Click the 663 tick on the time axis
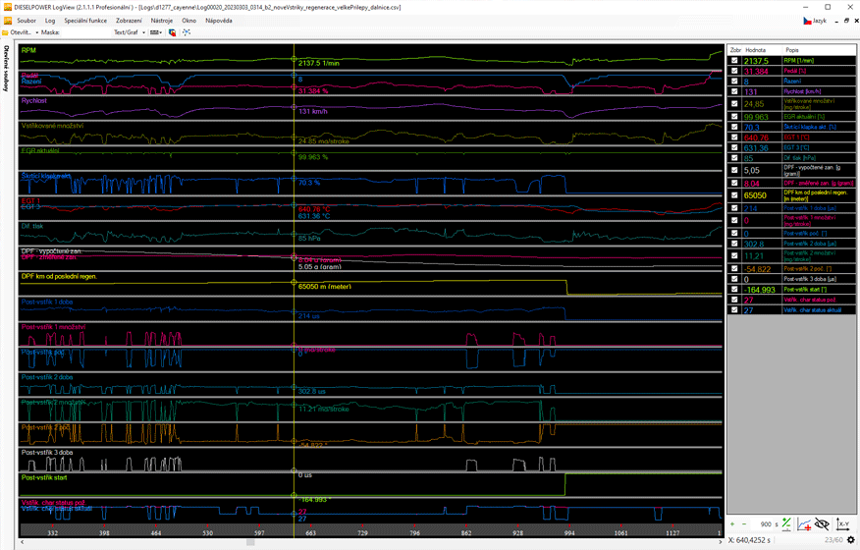Image resolution: width=860 pixels, height=550 pixels. pos(311,532)
